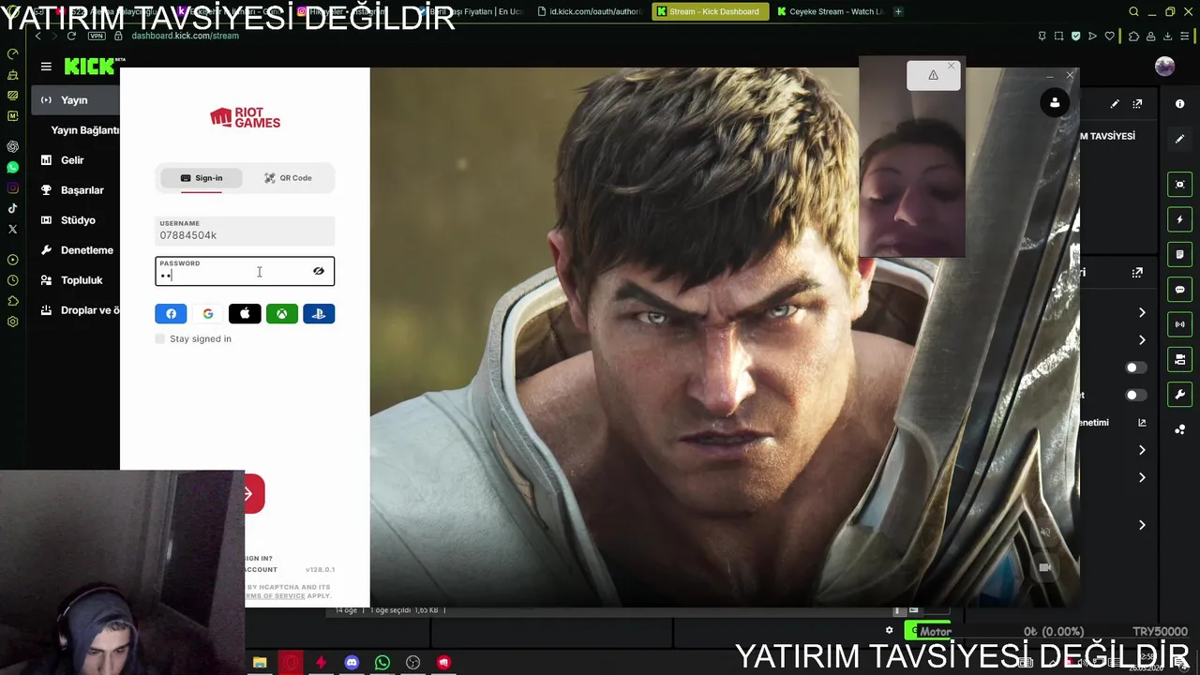Expand the first chevron row in panel
Image resolution: width=1200 pixels, height=675 pixels.
pyautogui.click(x=1142, y=312)
